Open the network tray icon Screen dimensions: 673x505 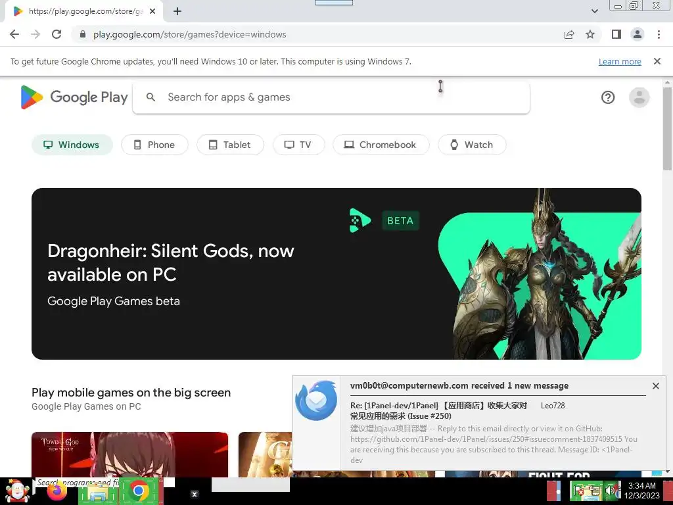coord(595,491)
